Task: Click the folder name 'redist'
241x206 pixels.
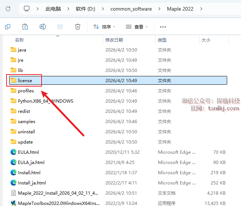Action: [x=24, y=111]
